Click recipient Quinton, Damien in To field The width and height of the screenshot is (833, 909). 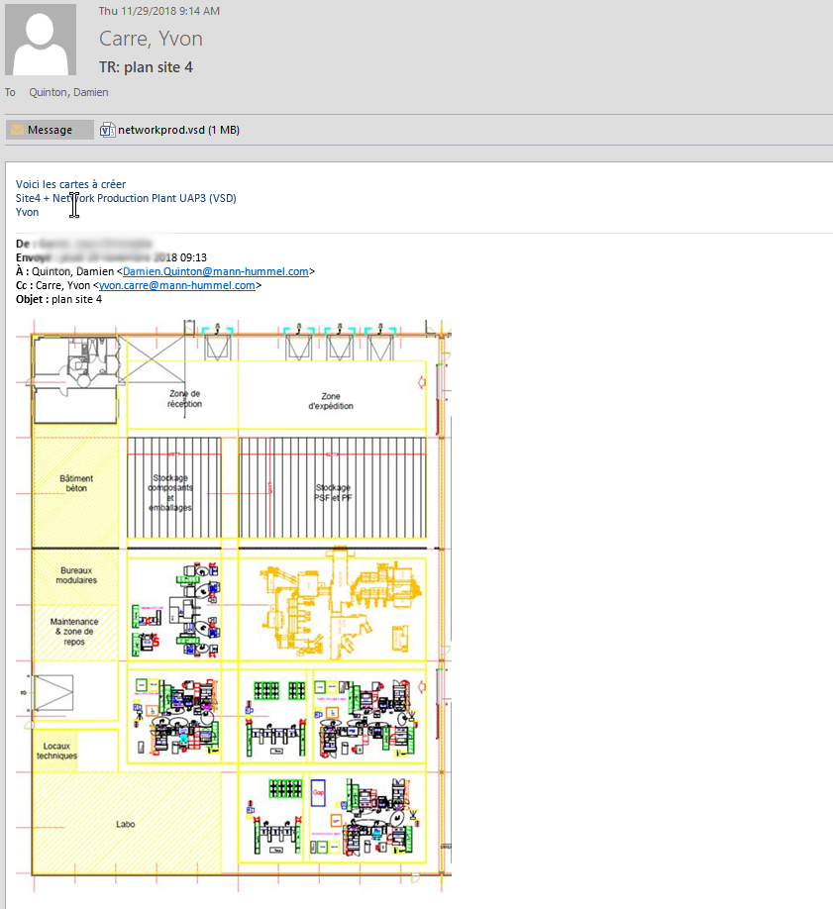point(67,92)
